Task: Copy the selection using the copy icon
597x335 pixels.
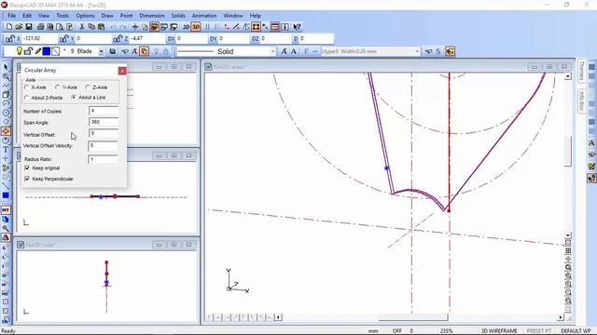Action: tap(91, 27)
